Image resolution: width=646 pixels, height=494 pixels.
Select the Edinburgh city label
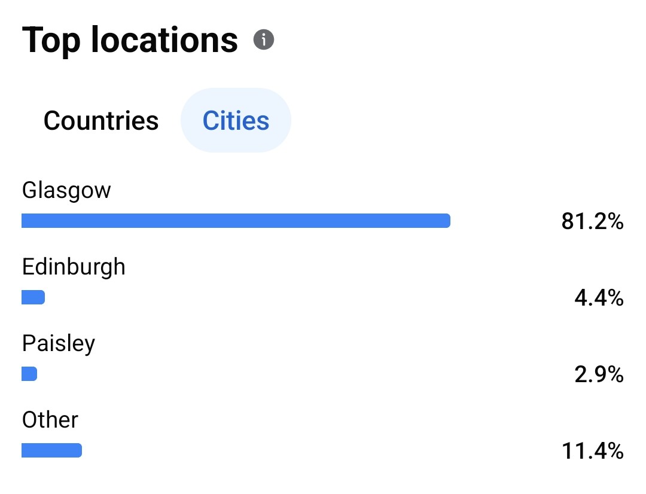click(74, 267)
